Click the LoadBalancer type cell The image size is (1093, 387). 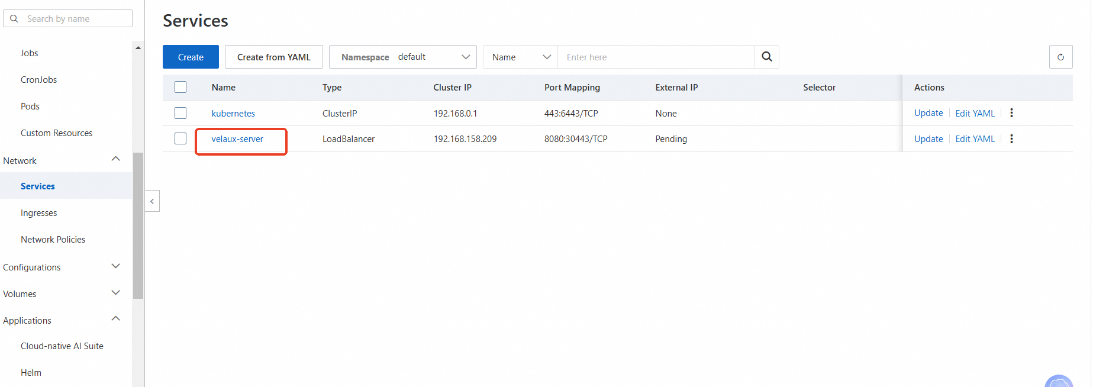point(349,139)
